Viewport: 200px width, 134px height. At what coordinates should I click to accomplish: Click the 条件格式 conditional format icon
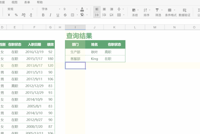click(x=170, y=10)
